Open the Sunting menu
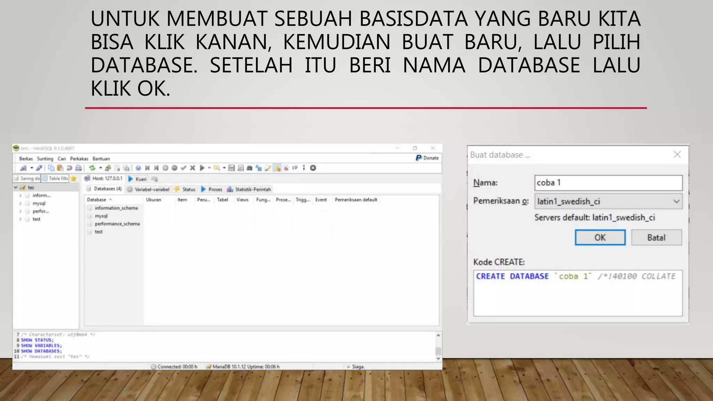The image size is (713, 401). click(45, 159)
